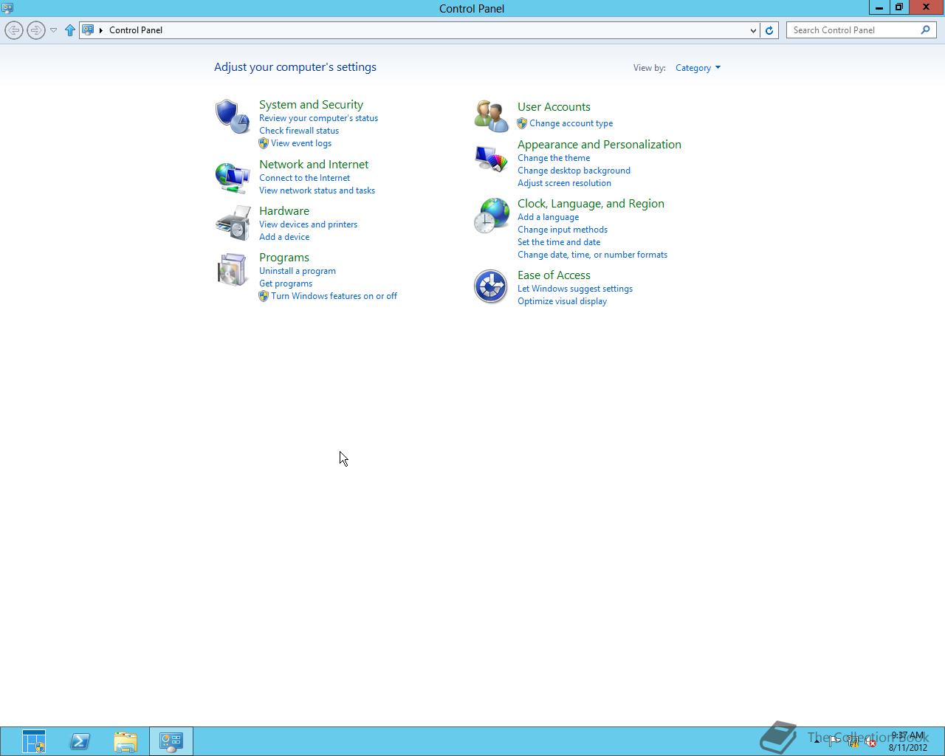945x756 pixels.
Task: Launch PowerShell from the taskbar
Action: click(x=80, y=741)
